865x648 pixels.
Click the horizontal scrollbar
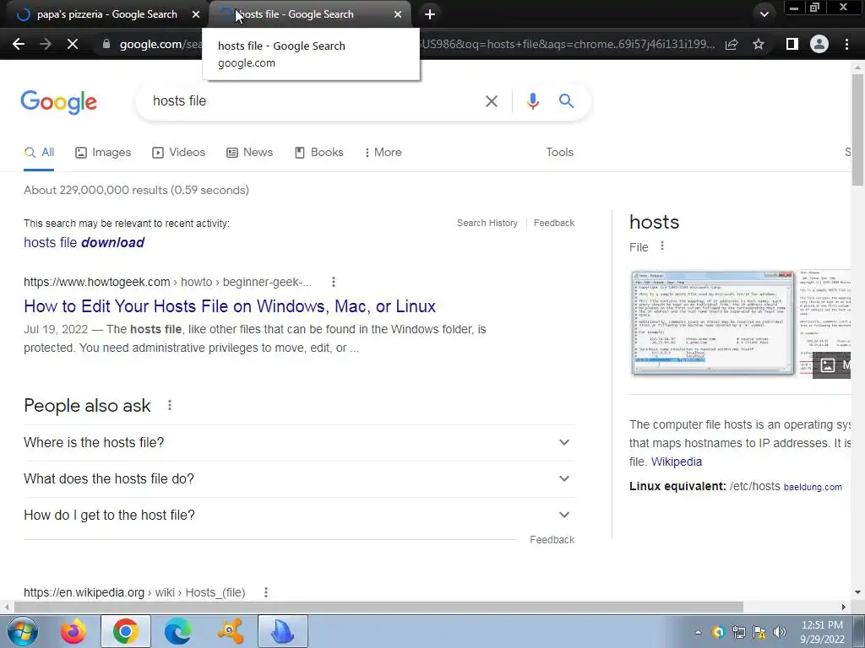coord(378,607)
